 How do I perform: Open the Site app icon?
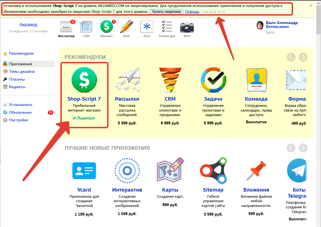(x=86, y=27)
